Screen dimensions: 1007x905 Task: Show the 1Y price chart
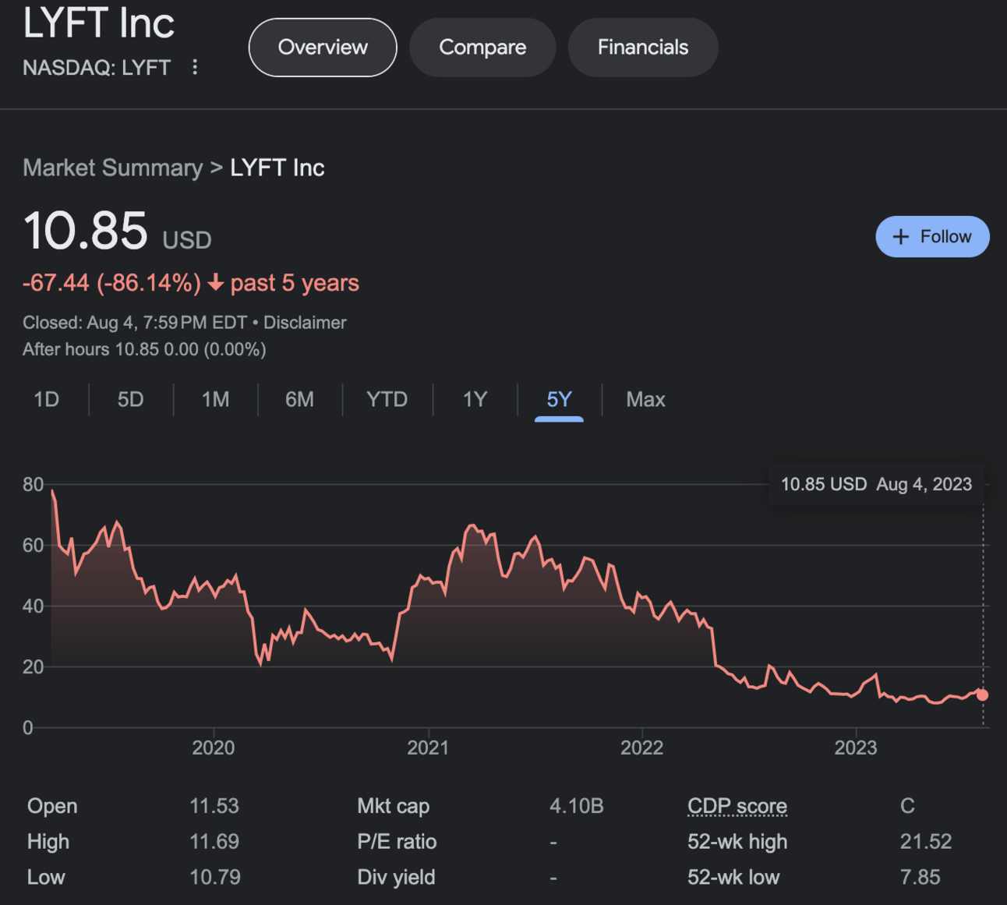pyautogui.click(x=475, y=400)
